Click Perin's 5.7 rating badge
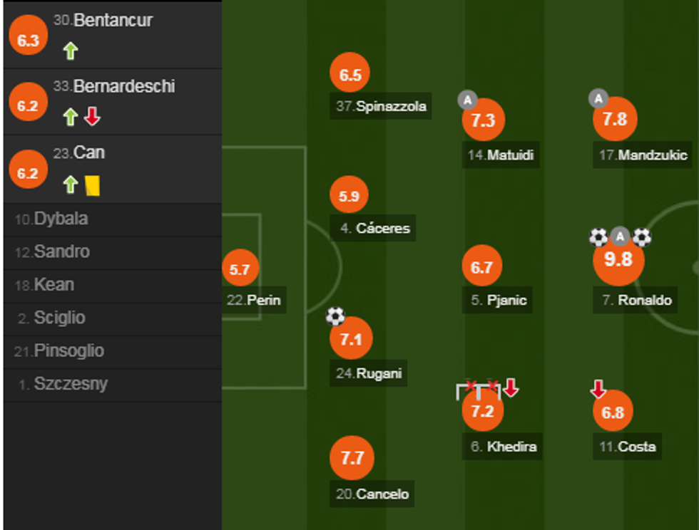This screenshot has width=699, height=530. (x=240, y=270)
